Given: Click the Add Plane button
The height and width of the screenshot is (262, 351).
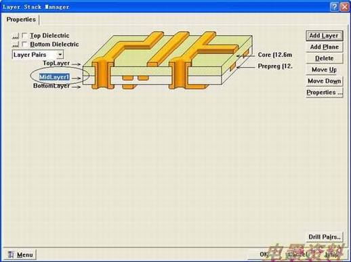Looking at the screenshot, I should point(325,47).
